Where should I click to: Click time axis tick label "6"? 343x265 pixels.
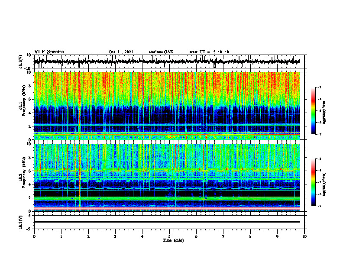(197, 236)
